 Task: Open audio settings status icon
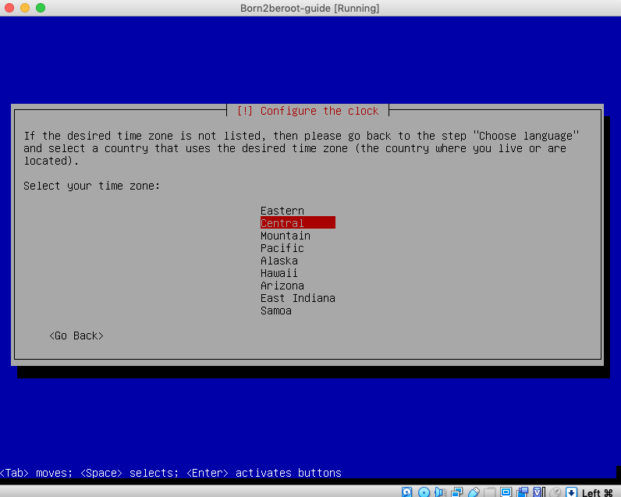[441, 492]
